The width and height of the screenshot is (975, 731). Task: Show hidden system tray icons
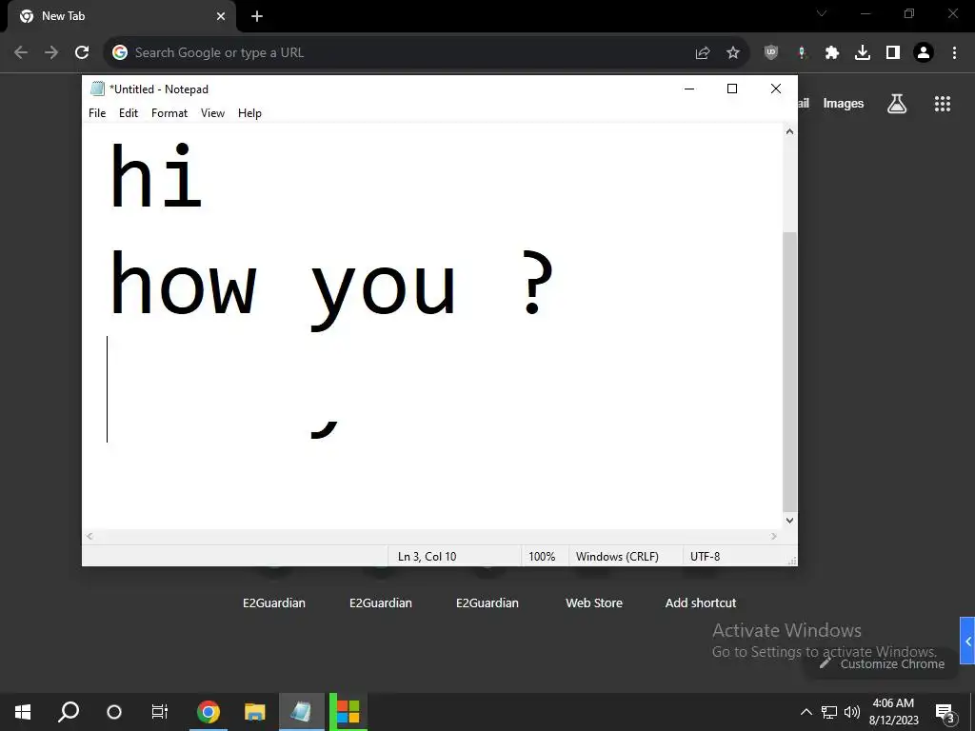click(x=806, y=712)
